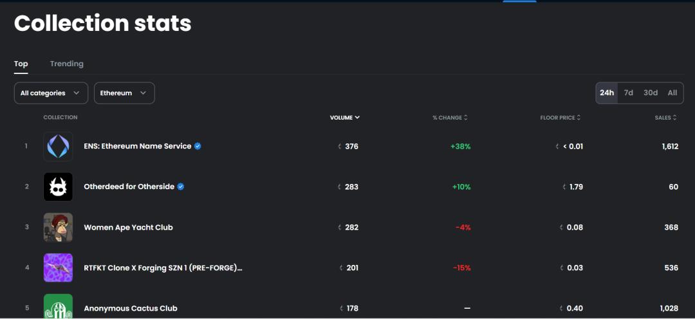The image size is (695, 319).
Task: Select the Top tab
Action: pyautogui.click(x=21, y=64)
